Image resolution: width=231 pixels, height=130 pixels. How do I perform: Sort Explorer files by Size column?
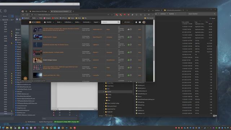click(207, 22)
